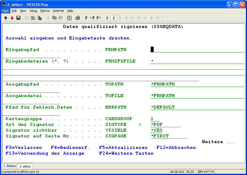
Task: Click F12=Abbrechen to cancel
Action: [176, 148]
